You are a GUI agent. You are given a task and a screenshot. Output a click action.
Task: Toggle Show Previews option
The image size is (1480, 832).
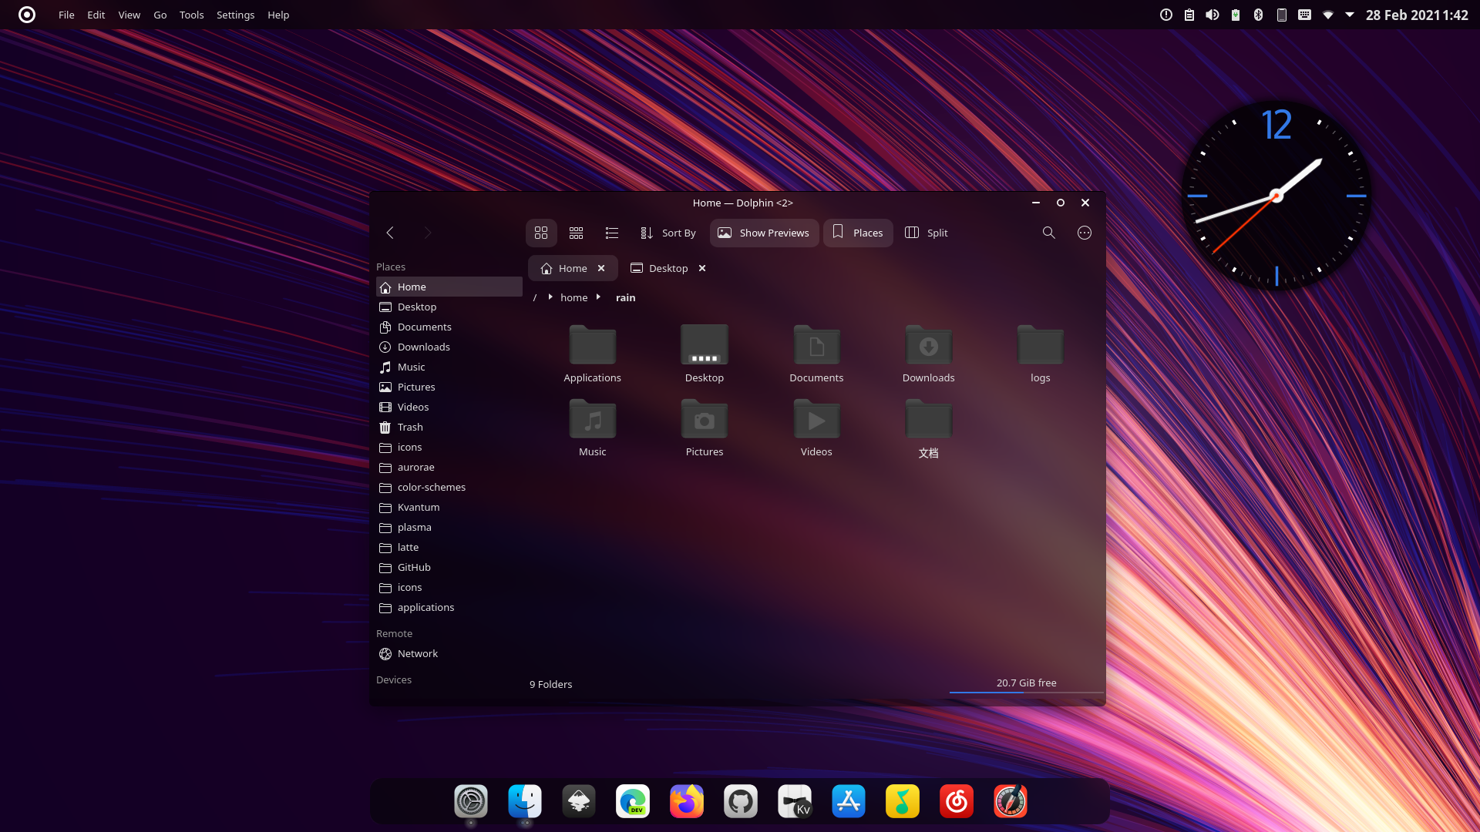(764, 233)
